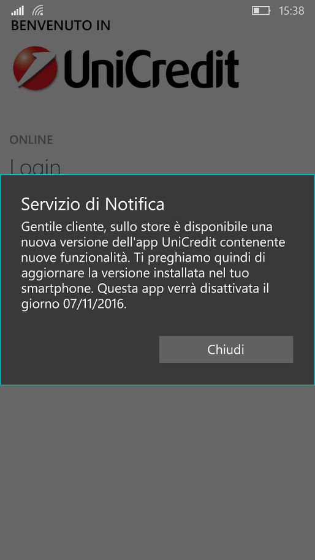
Task: Tap dimmed background below the dialog
Action: pyautogui.click(x=157, y=472)
